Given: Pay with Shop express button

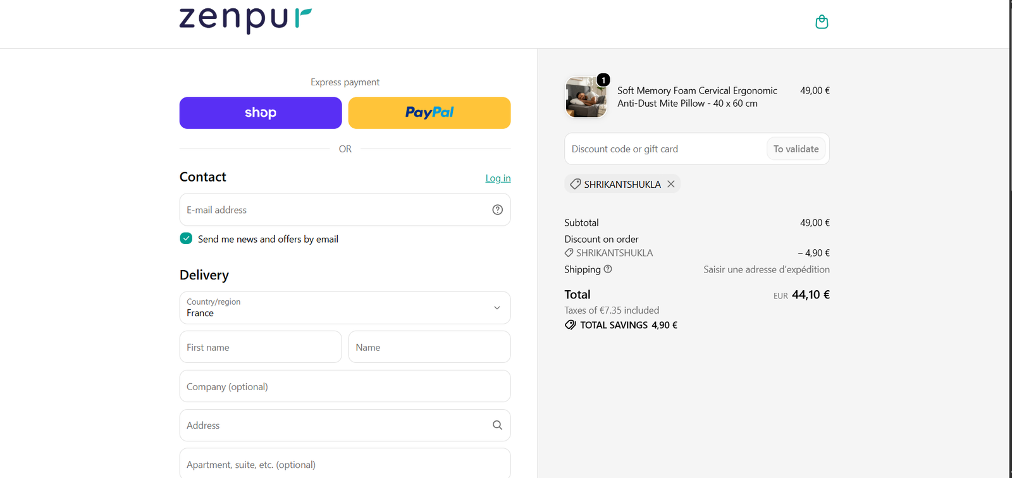Looking at the screenshot, I should coord(261,113).
